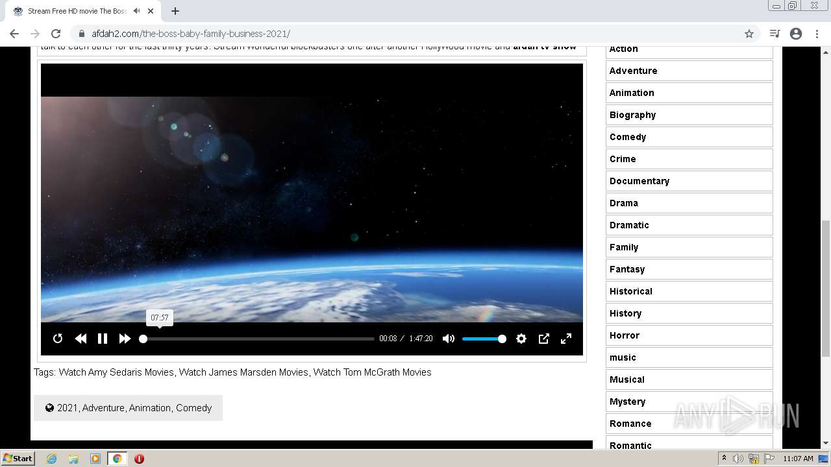Viewport: 831px width, 467px height.
Task: Go back in browser history
Action: pyautogui.click(x=14, y=34)
